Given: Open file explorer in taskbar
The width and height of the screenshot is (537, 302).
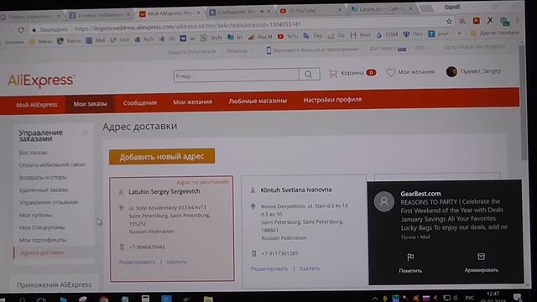Looking at the screenshot, I should [x=208, y=299].
